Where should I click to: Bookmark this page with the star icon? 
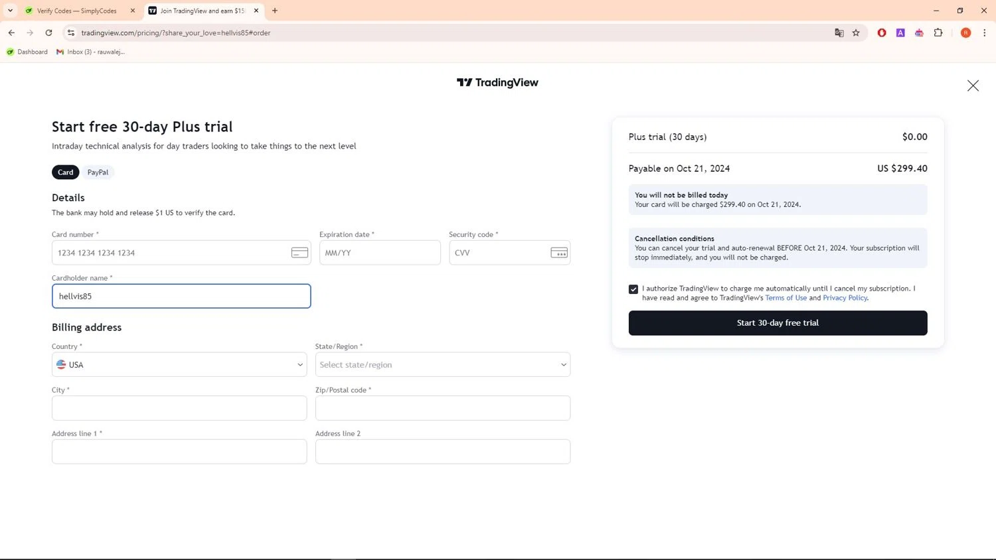pyautogui.click(x=856, y=33)
